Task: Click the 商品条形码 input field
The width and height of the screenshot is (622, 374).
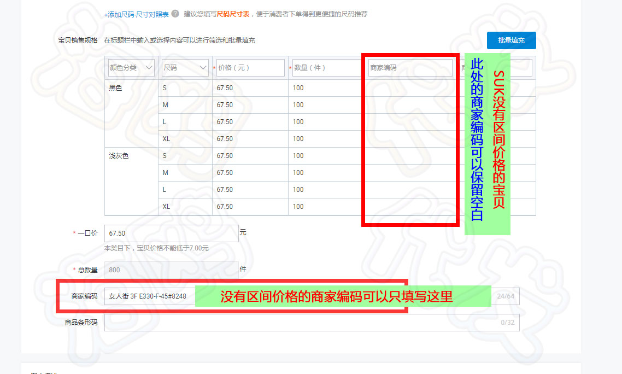Action: [x=301, y=323]
